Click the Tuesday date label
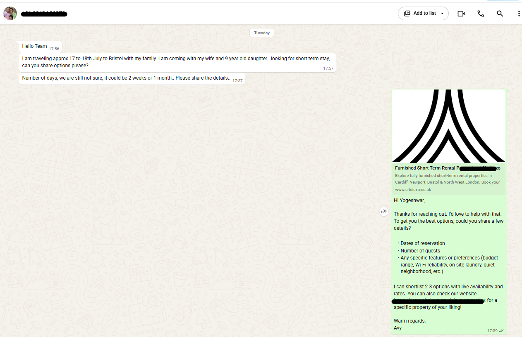 tap(262, 33)
